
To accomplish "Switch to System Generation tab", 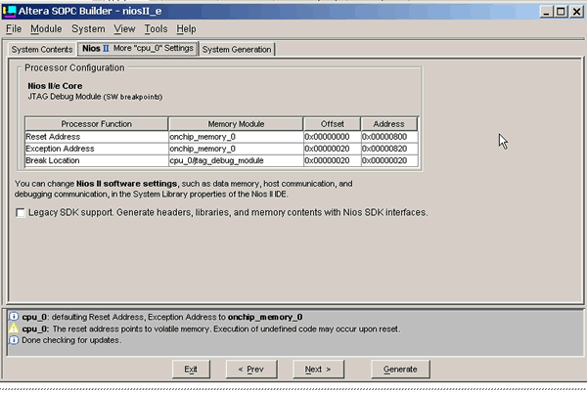I will (237, 49).
